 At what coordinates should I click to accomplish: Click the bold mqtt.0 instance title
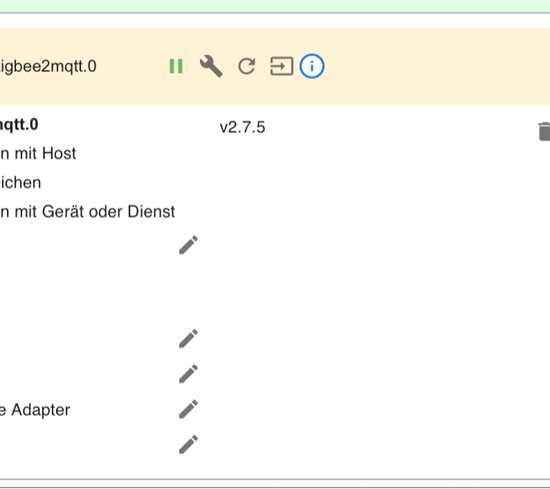pos(19,125)
